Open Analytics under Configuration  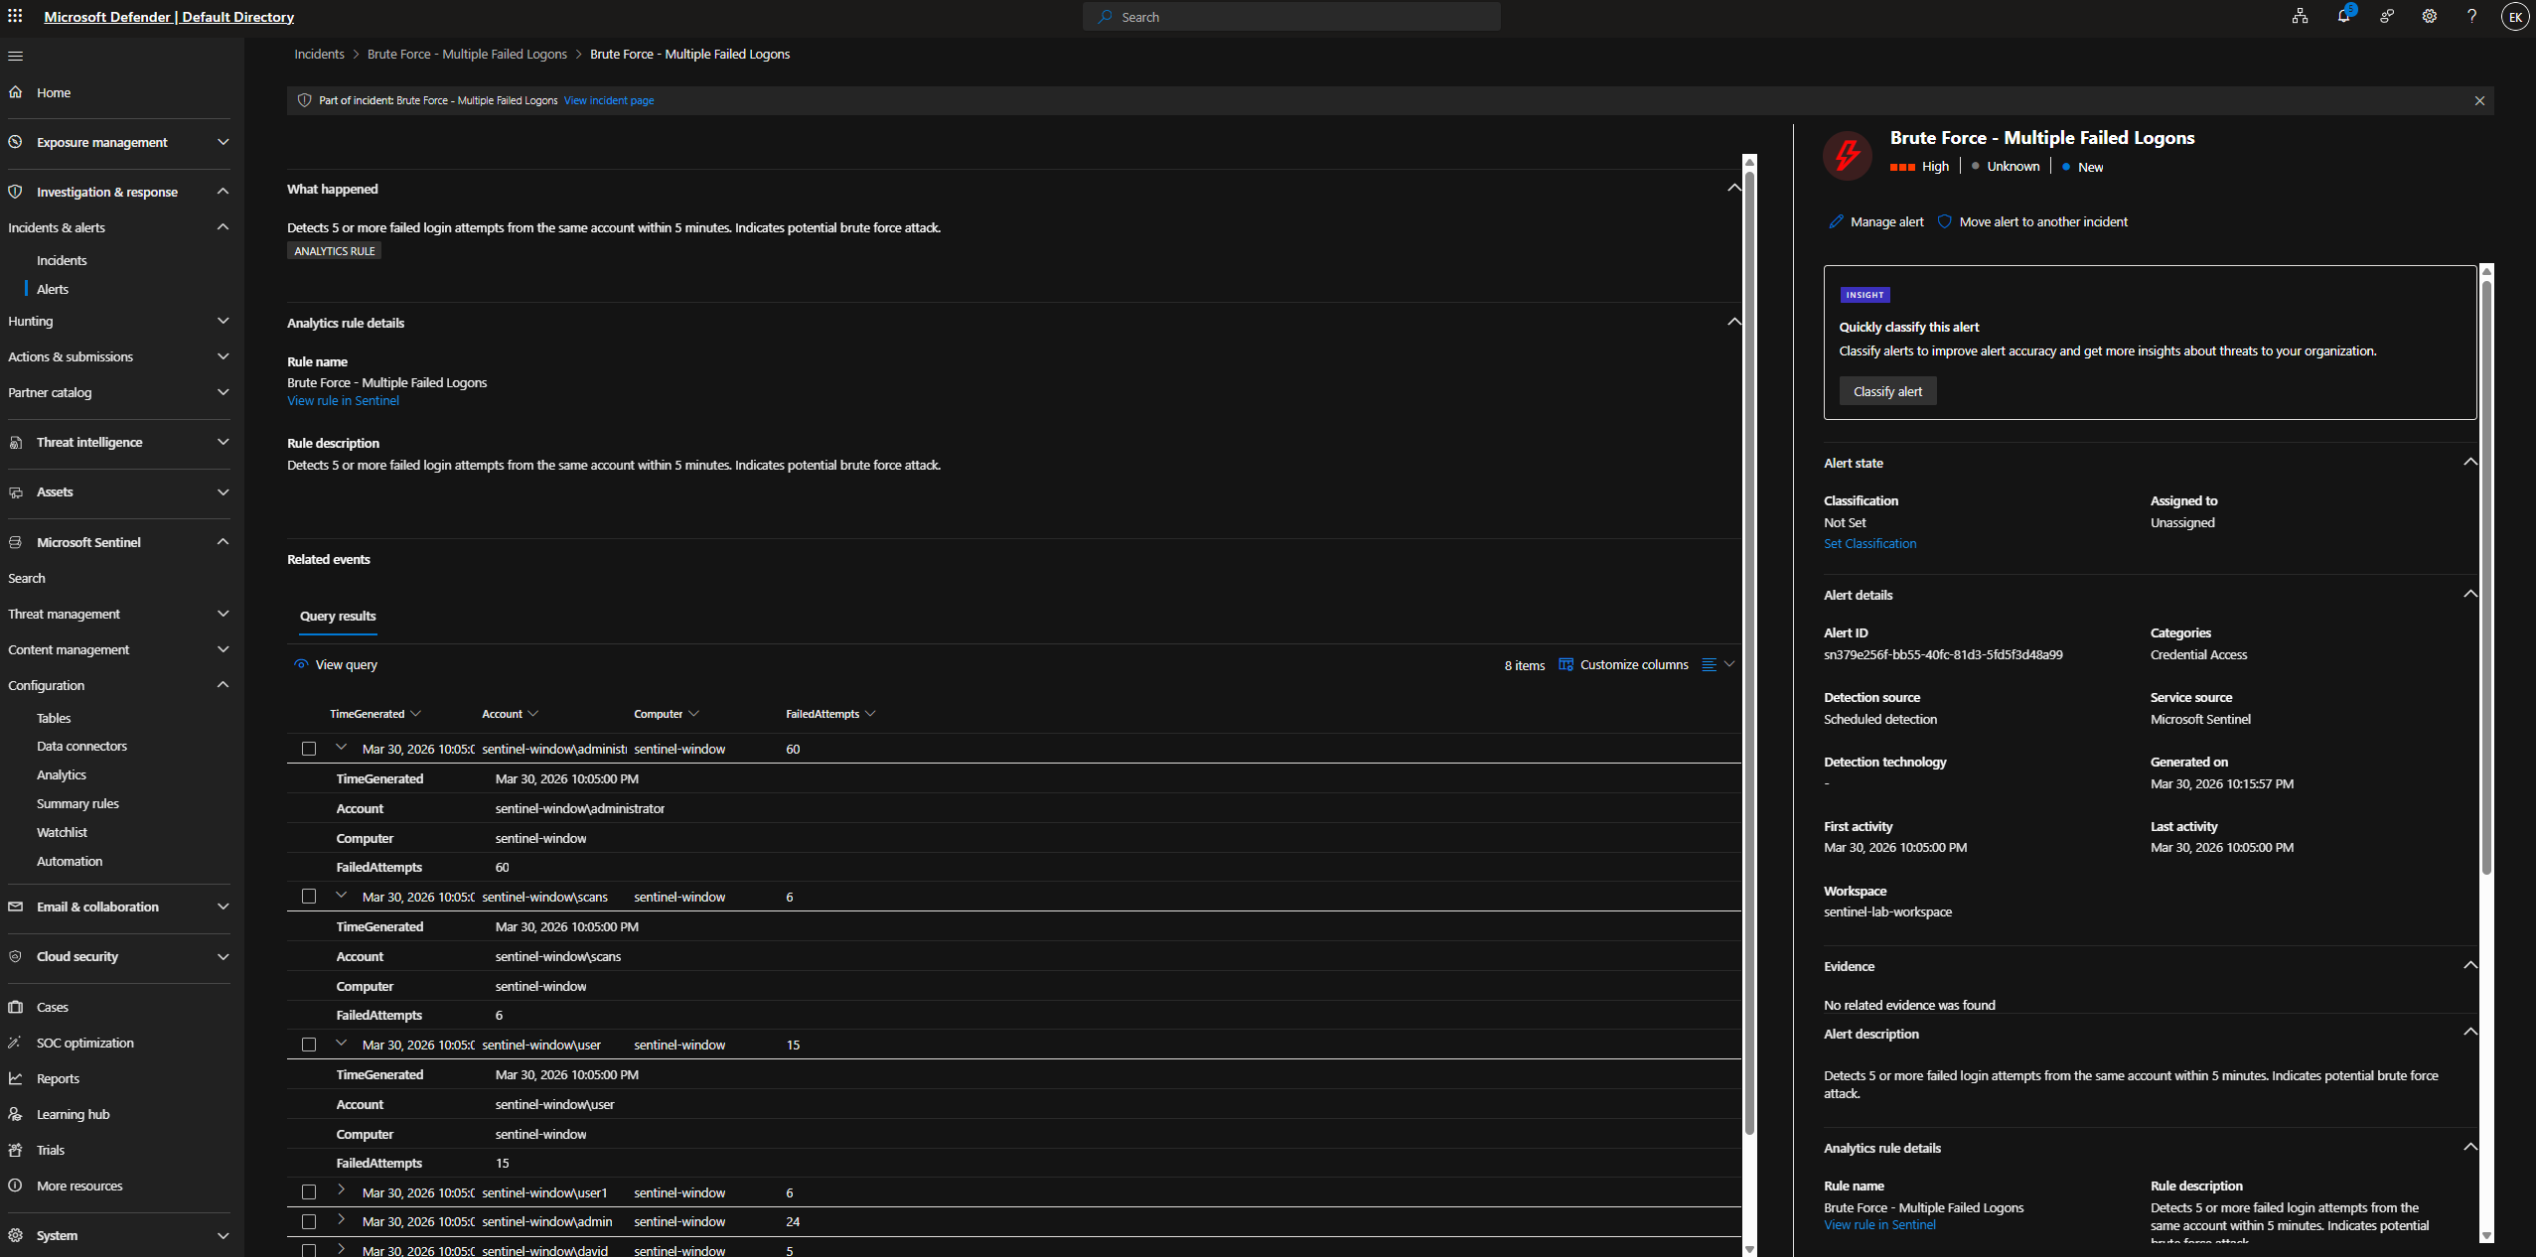tap(62, 775)
